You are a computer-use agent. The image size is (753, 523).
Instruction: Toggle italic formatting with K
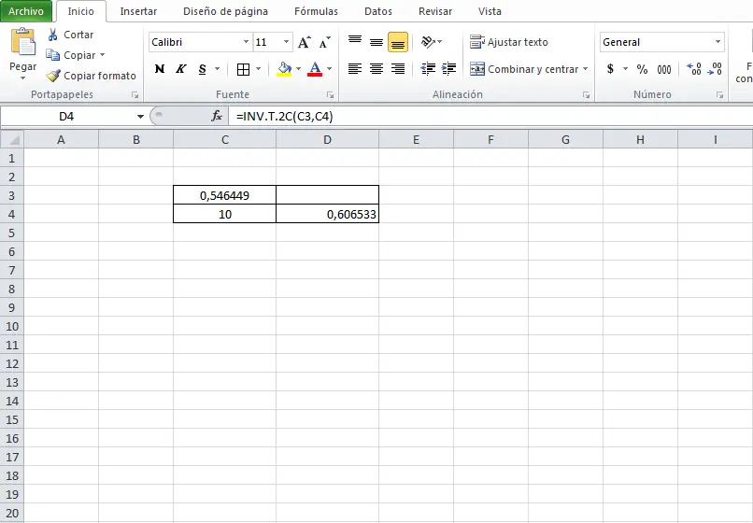pos(181,69)
